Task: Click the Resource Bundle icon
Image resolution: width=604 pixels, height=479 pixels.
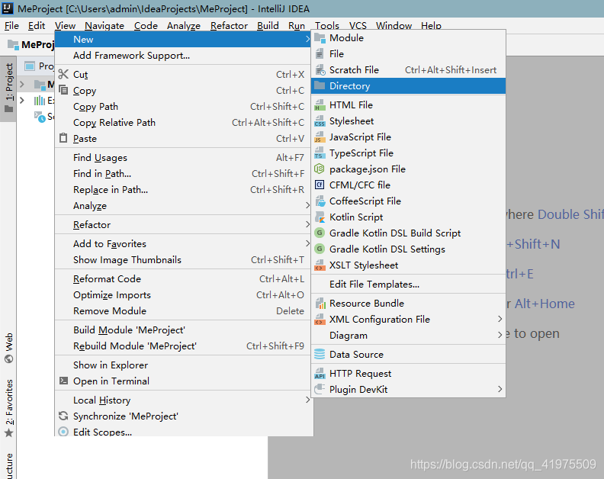Action: tap(320, 304)
